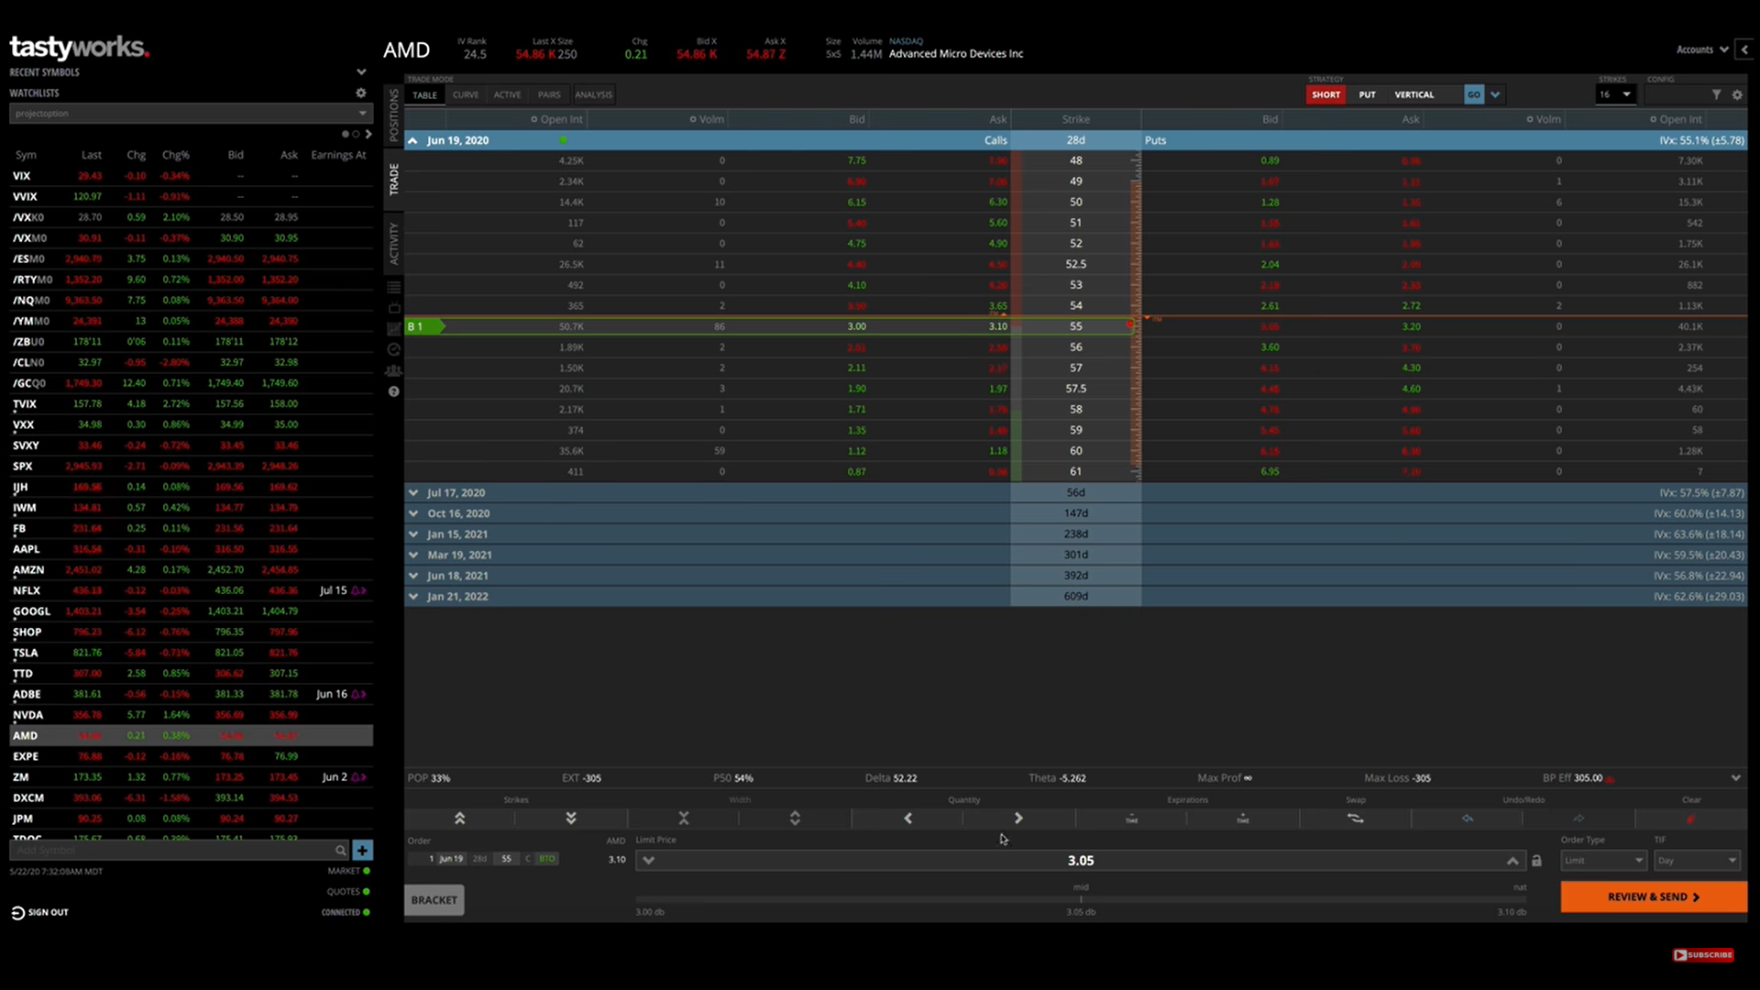Open the help question mark icon
This screenshot has height=990, width=1760.
click(394, 391)
